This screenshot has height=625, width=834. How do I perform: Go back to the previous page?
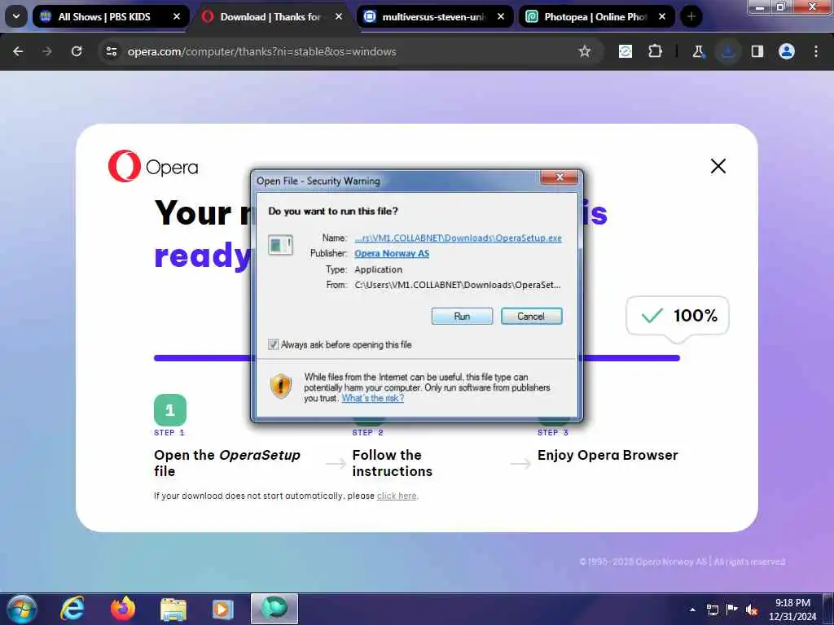point(18,51)
